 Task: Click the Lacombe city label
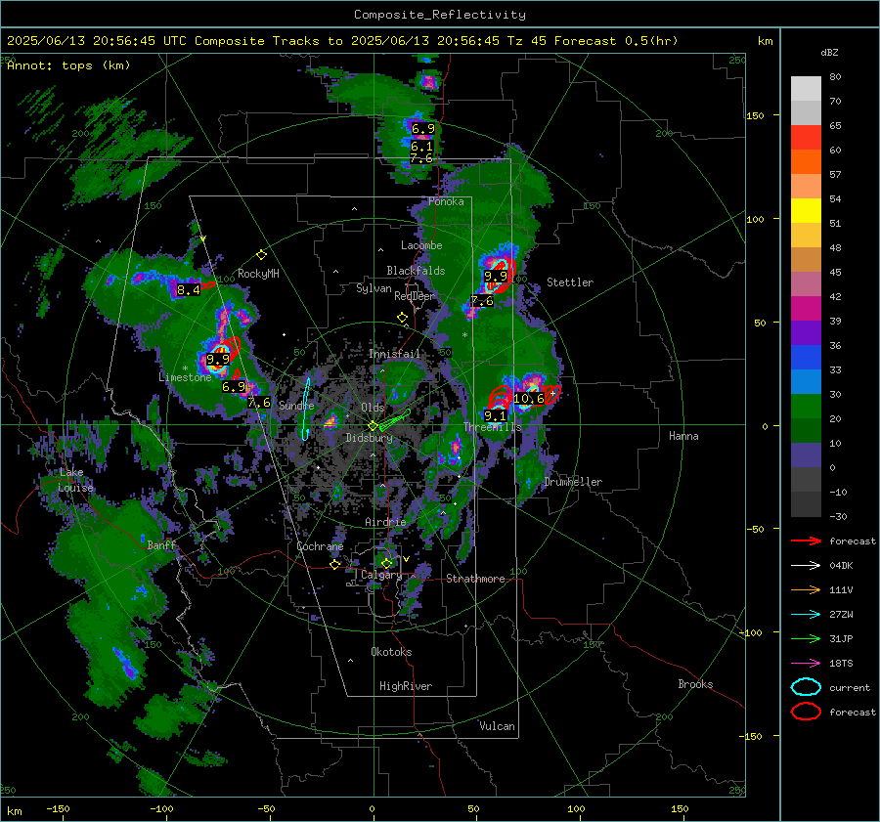pos(421,245)
